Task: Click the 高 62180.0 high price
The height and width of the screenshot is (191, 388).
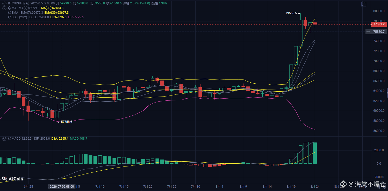Action: 81,3
